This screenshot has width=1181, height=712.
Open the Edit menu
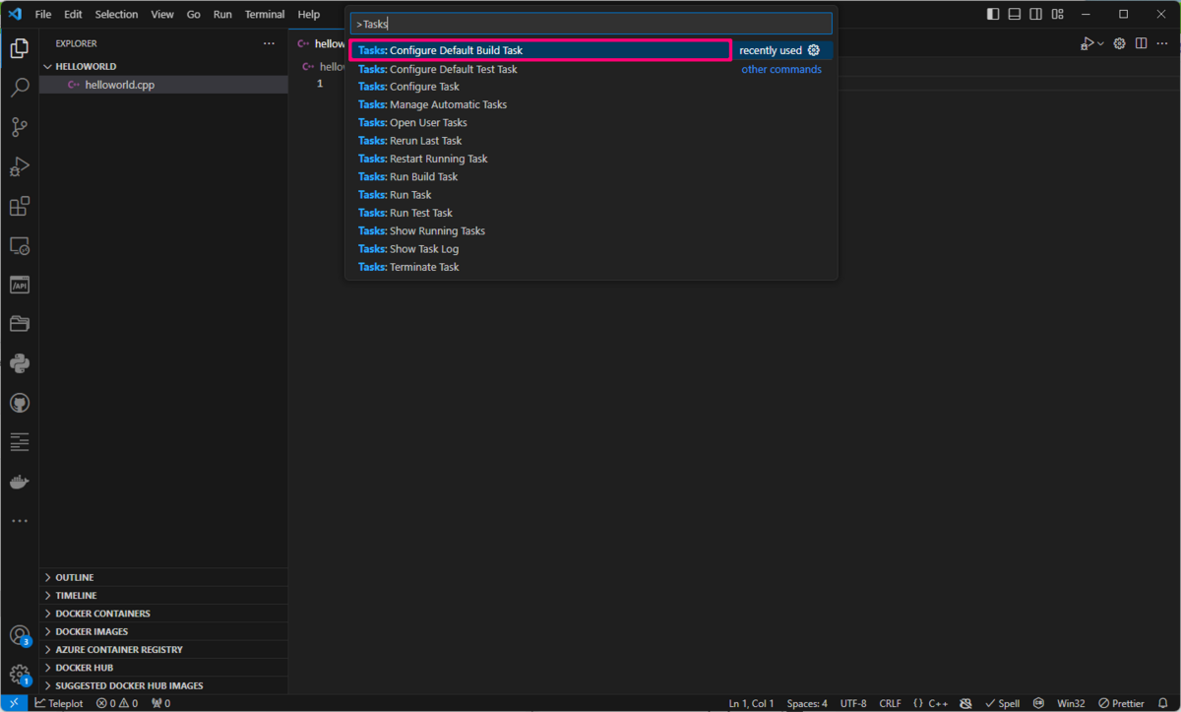73,15
